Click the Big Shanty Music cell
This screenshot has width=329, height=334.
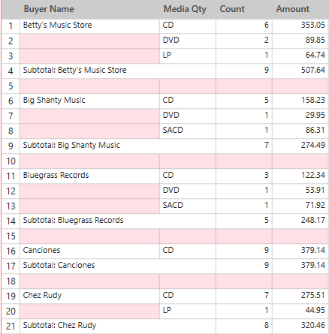pos(89,101)
